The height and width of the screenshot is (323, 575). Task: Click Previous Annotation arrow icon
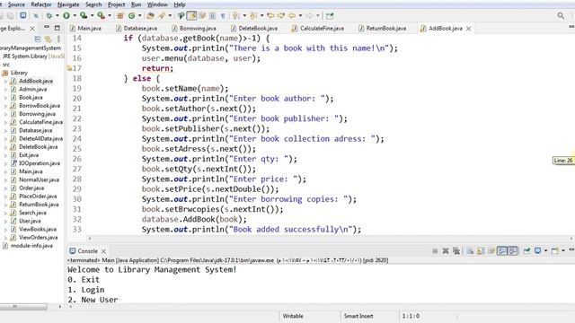click(x=252, y=15)
